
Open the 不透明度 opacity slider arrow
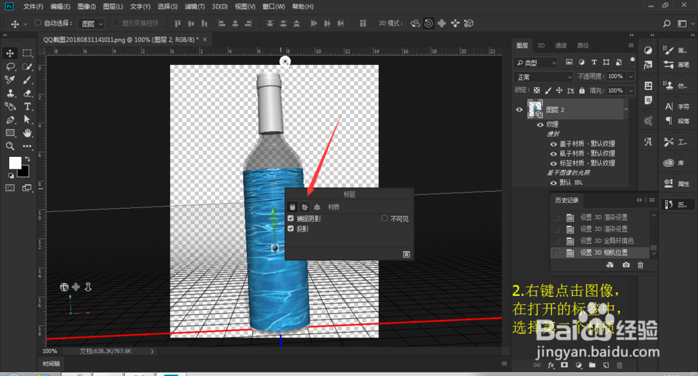pyautogui.click(x=631, y=77)
